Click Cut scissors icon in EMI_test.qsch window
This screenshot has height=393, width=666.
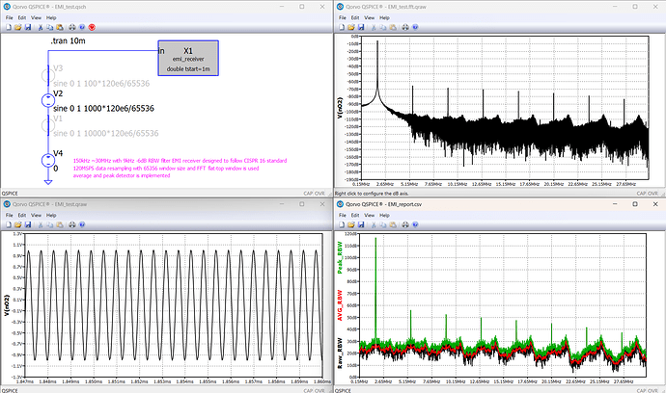tap(41, 27)
